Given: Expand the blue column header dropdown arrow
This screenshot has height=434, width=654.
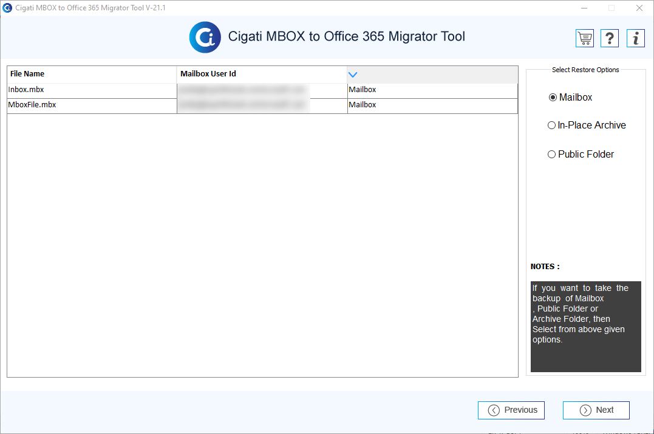Looking at the screenshot, I should click(353, 75).
